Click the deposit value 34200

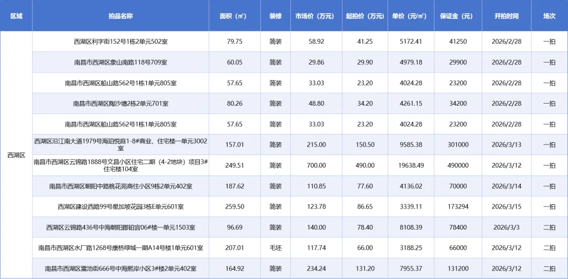458,104
